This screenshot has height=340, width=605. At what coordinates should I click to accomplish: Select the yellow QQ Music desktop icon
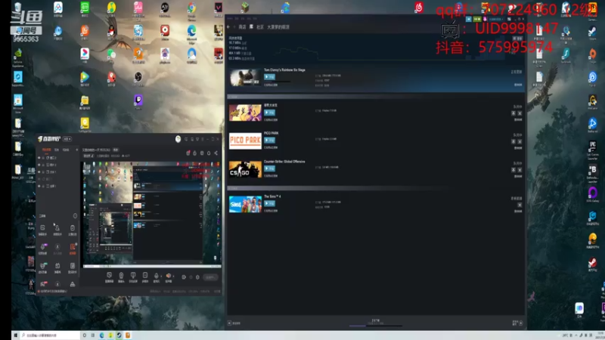point(111,9)
